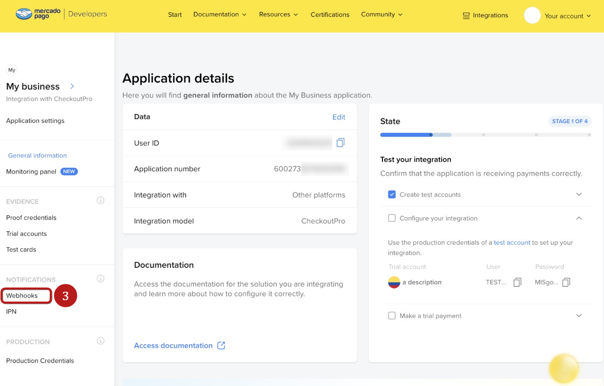Screen dimensions: 604x386
Task: Click the Application number value 600273
Action: tap(287, 169)
